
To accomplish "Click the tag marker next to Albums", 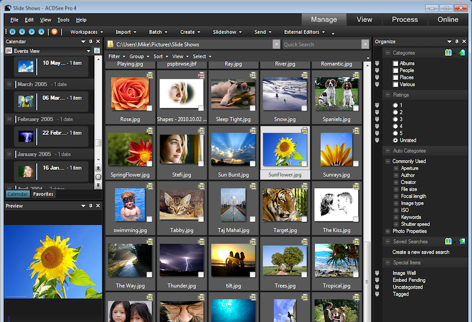I will 377,63.
